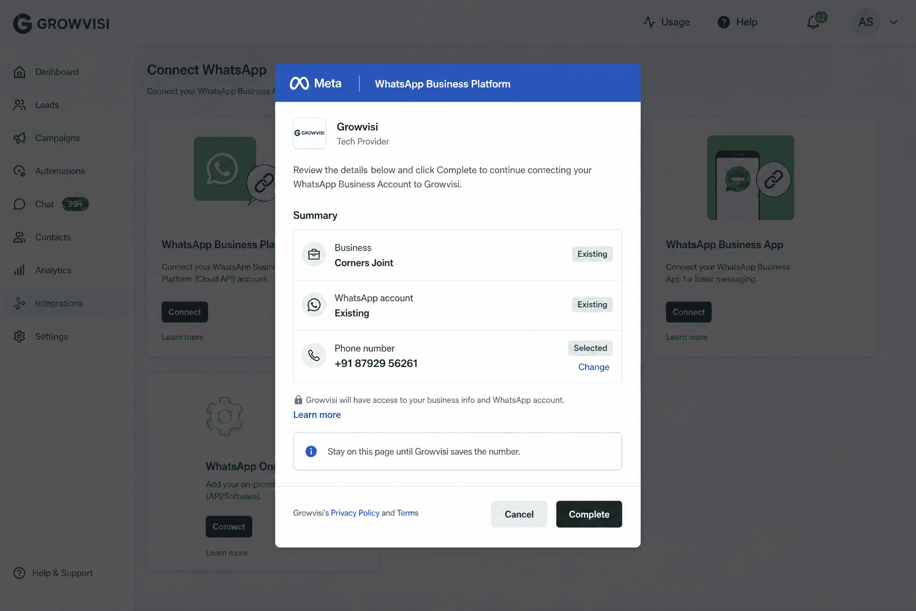Image resolution: width=916 pixels, height=611 pixels.
Task: Click Connect under WhatsApp Business Platform card
Action: click(185, 312)
